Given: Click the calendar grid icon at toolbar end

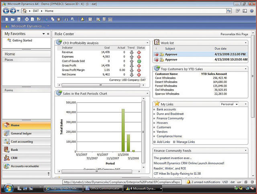Looking at the screenshot, I should (x=110, y=19).
